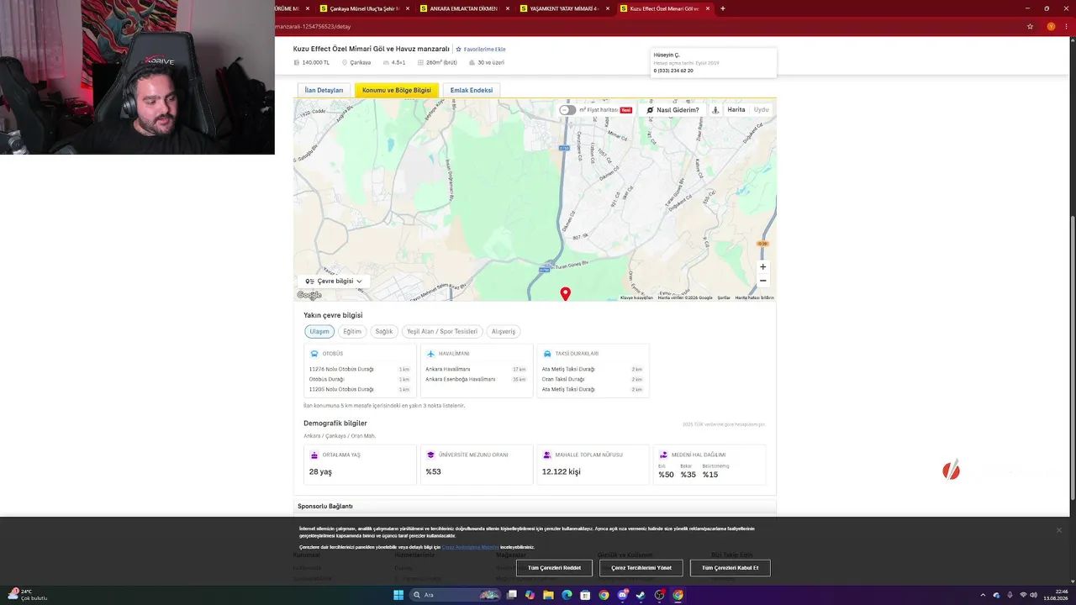This screenshot has height=605, width=1076.
Task: Click the Sponsorlu Bağlantı heading
Action: point(325,507)
